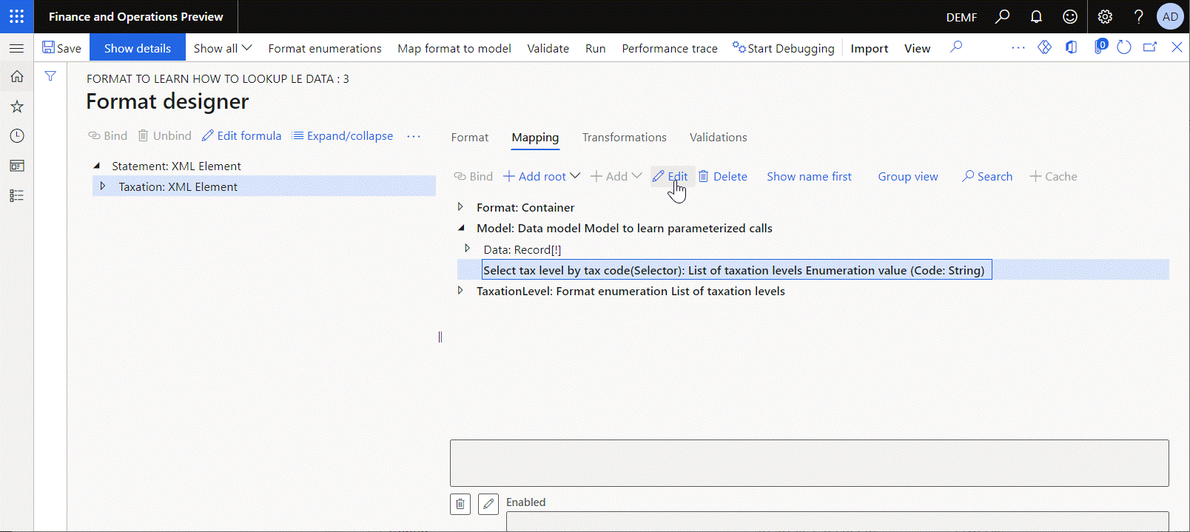Image resolution: width=1190 pixels, height=532 pixels.
Task: Switch to the Transformations tab
Action: point(625,137)
